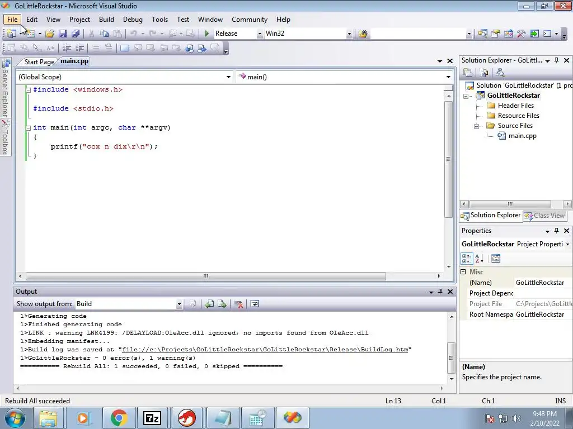Open the Show output from Build dropdown
This screenshot has width=573, height=429.
[x=179, y=304]
